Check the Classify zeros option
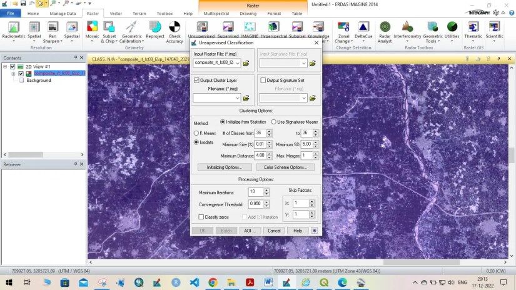The height and width of the screenshot is (290, 516). 201,217
